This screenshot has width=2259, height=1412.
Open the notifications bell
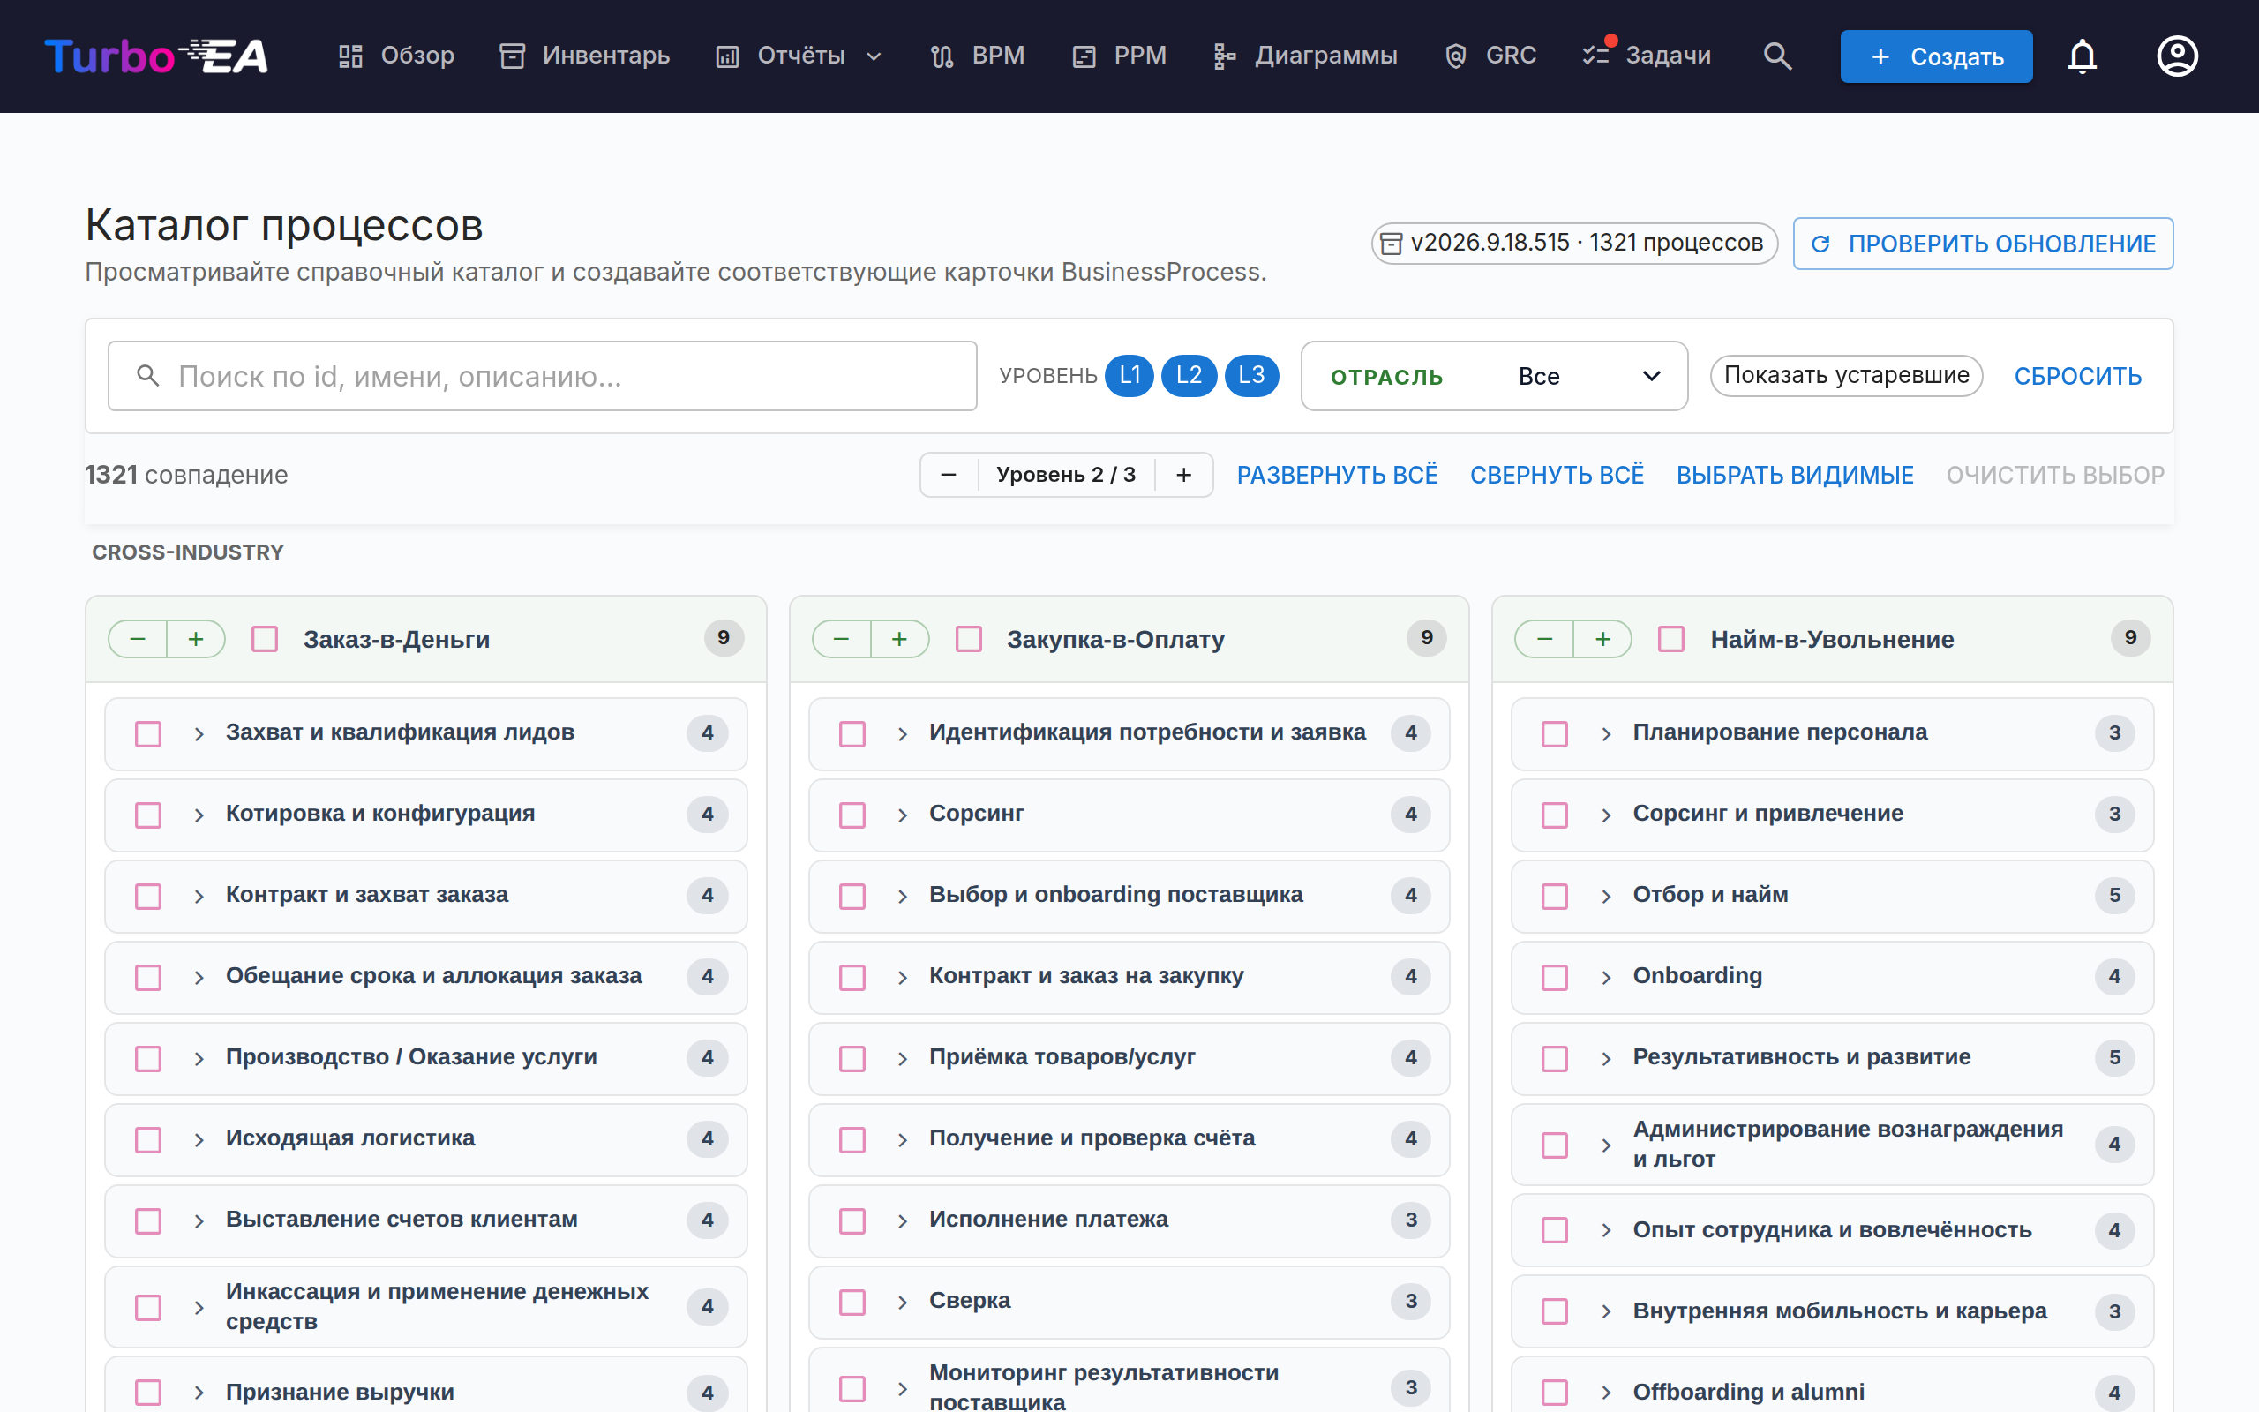click(x=2082, y=56)
